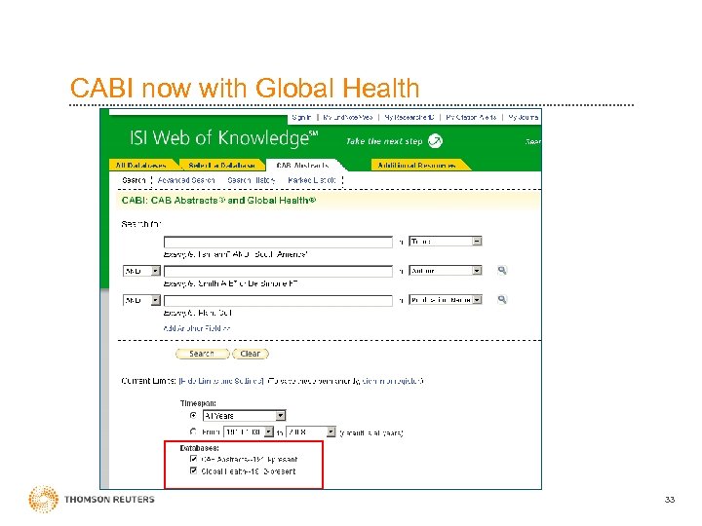Screen dimensions: 702x526
Task: Click the Sign In link
Action: point(301,117)
